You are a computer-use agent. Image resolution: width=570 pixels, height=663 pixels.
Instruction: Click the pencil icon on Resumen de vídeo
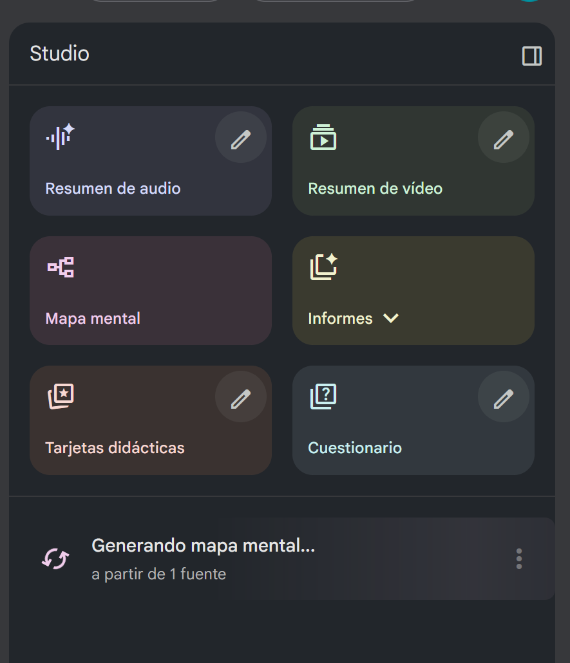[504, 137]
